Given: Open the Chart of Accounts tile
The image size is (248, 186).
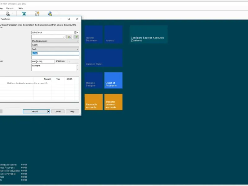Looking at the screenshot, I should pyautogui.click(x=113, y=81).
